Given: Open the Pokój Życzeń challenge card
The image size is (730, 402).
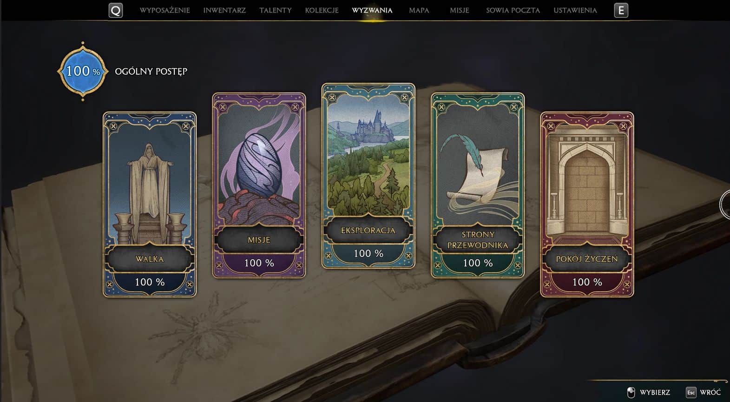Looking at the screenshot, I should 587,204.
